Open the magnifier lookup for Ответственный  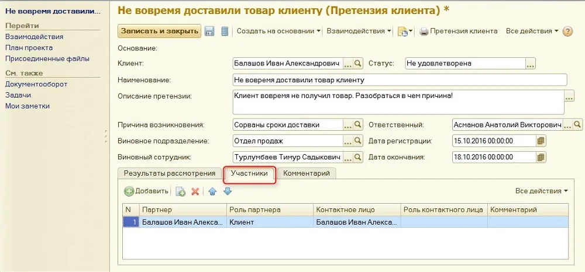(577, 125)
